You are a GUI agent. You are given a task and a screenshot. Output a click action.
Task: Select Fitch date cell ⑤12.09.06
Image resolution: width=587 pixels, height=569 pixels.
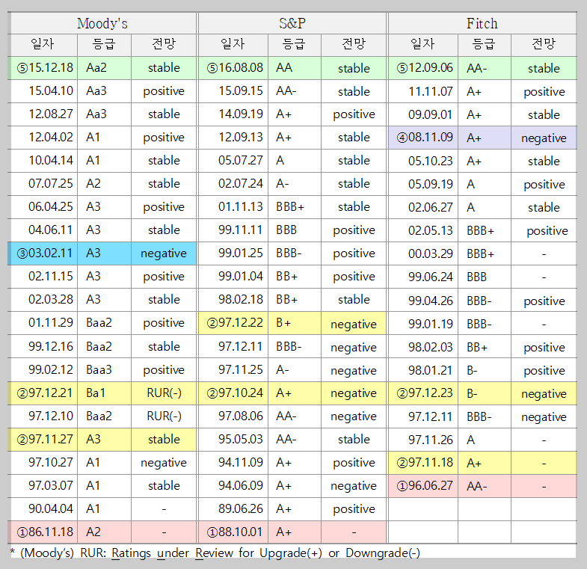(423, 68)
